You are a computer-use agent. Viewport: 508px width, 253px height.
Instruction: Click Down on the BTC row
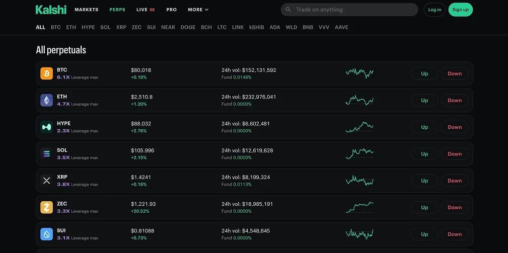(x=455, y=73)
